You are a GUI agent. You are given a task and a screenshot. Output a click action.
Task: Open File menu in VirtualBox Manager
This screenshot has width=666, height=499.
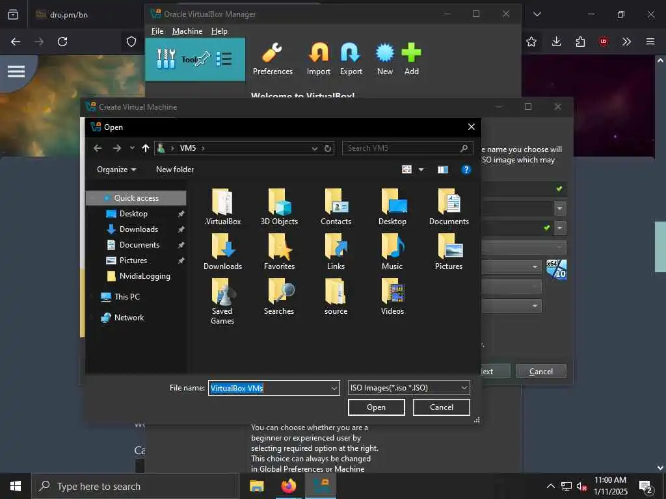tap(157, 31)
